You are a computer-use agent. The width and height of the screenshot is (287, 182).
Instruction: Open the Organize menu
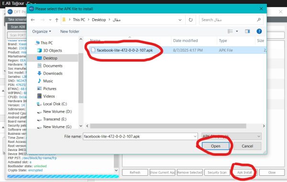pyautogui.click(x=42, y=32)
